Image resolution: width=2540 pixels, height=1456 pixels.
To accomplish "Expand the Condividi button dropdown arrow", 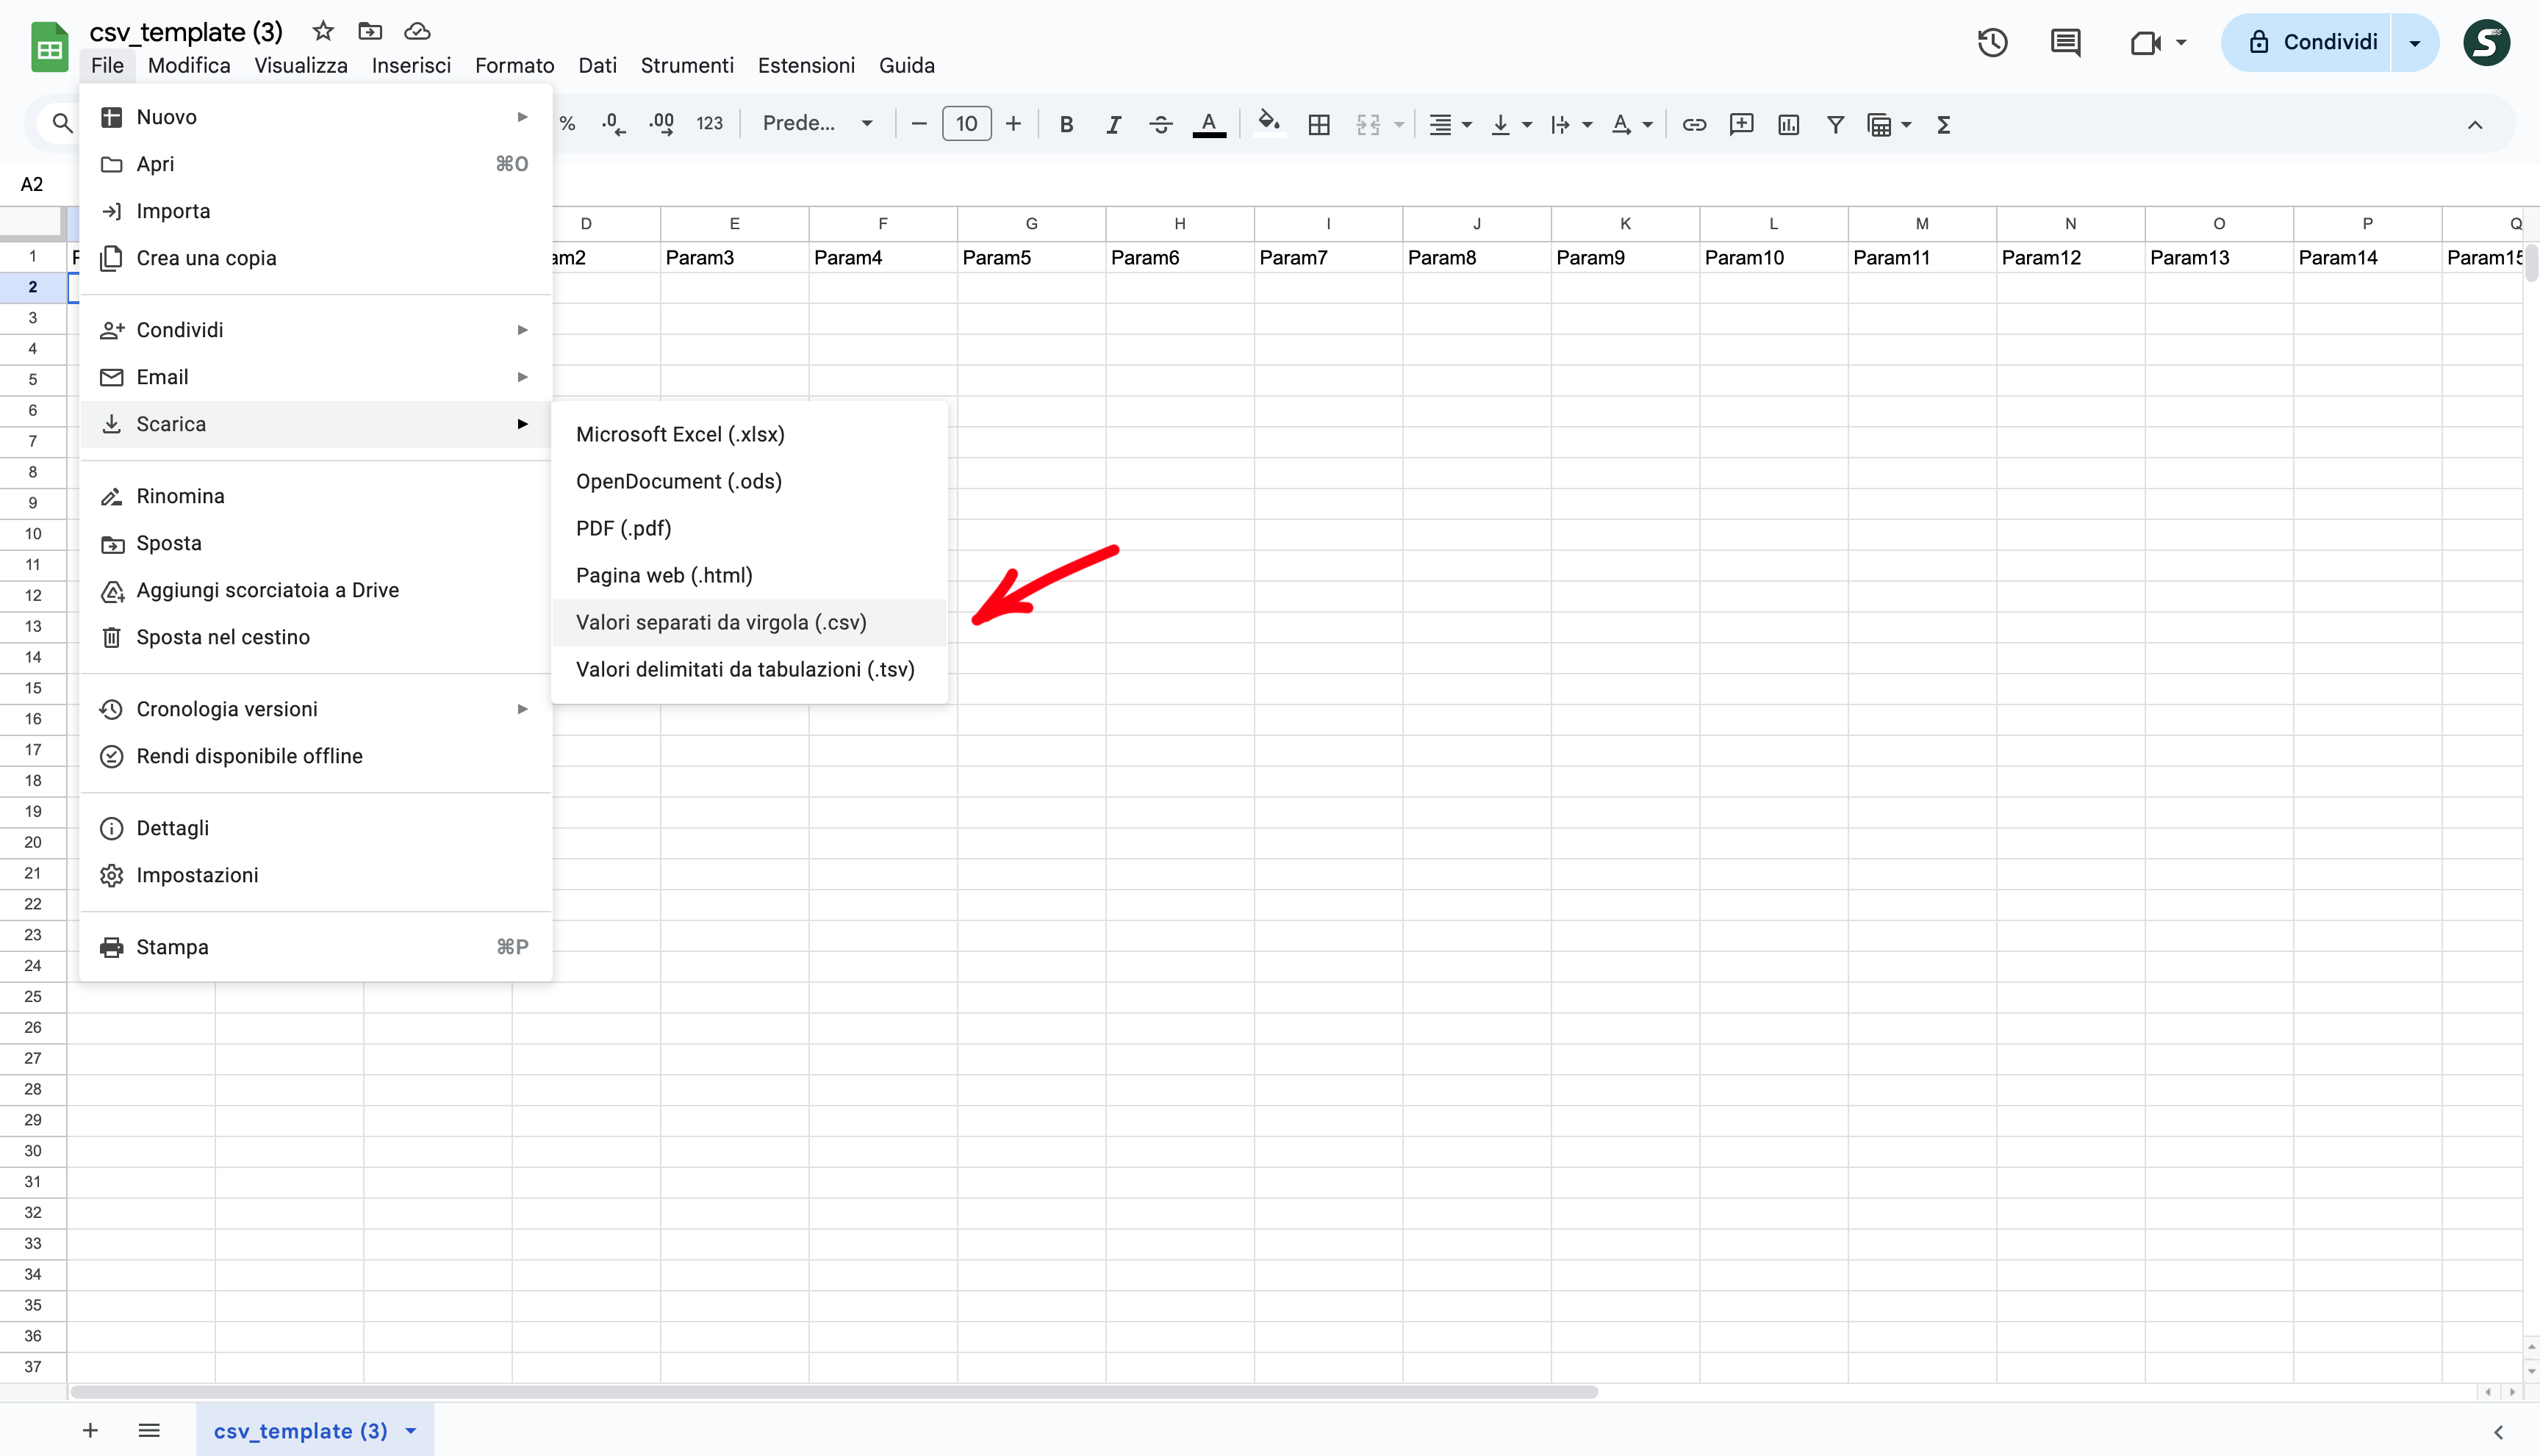I will [2414, 42].
